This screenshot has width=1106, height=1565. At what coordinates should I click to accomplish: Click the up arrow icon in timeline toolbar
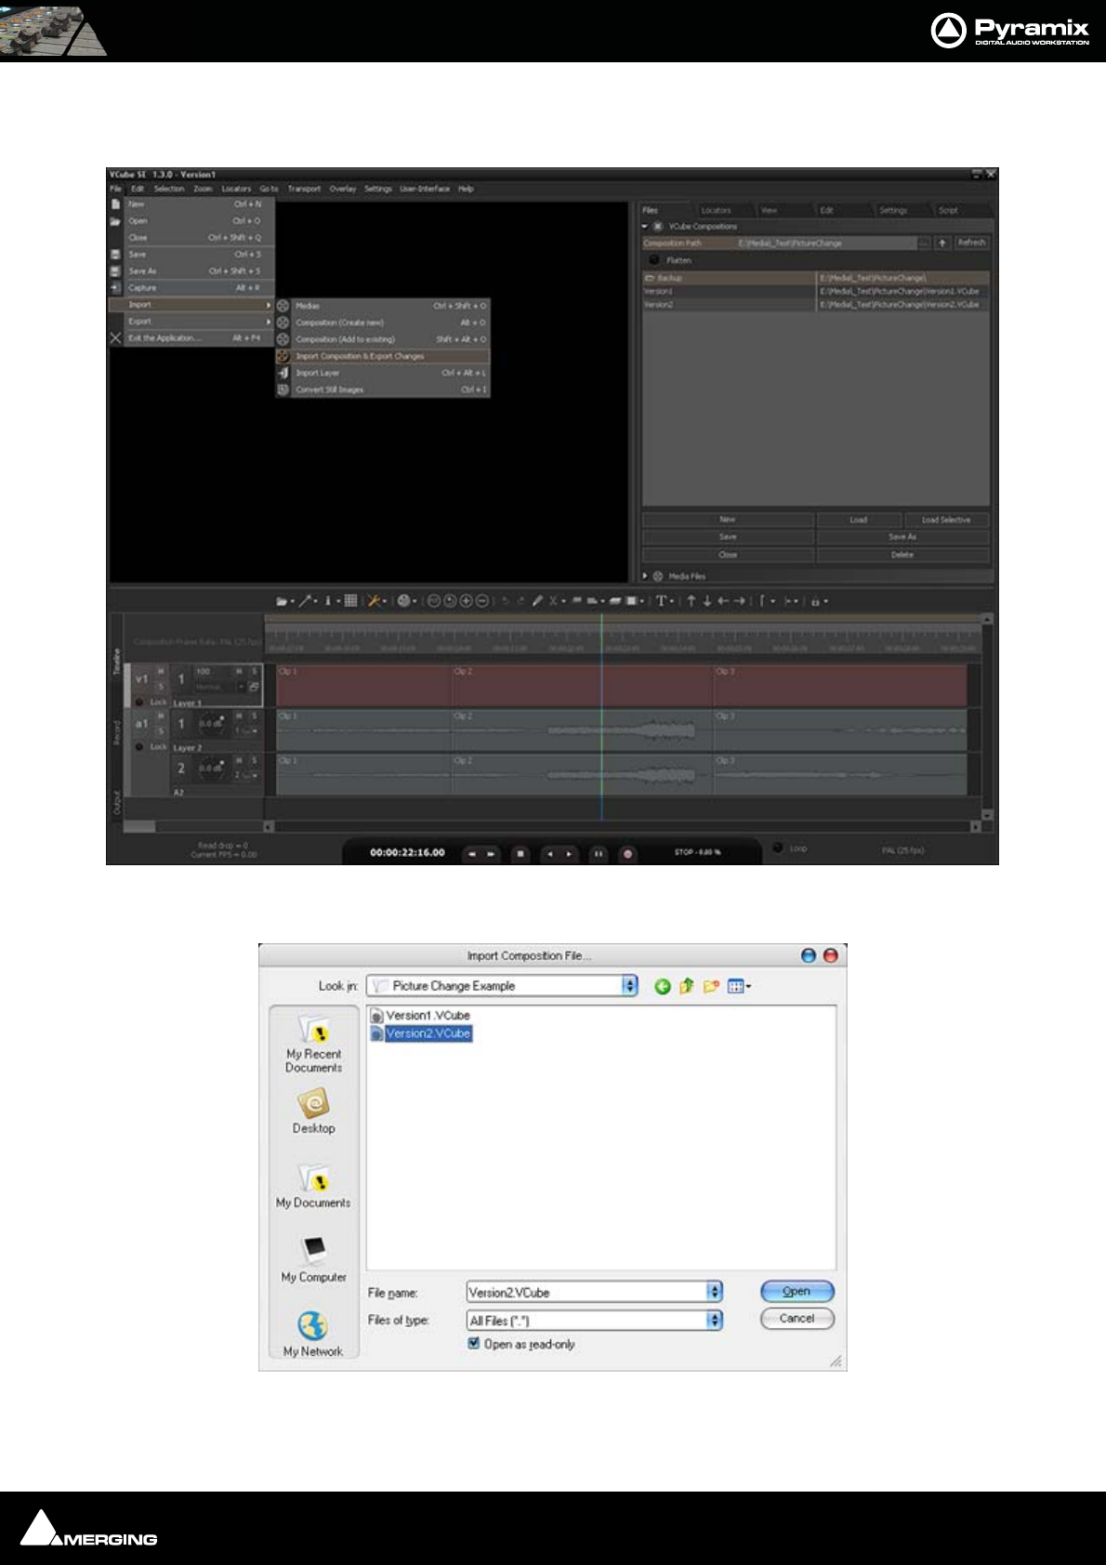pyautogui.click(x=691, y=601)
